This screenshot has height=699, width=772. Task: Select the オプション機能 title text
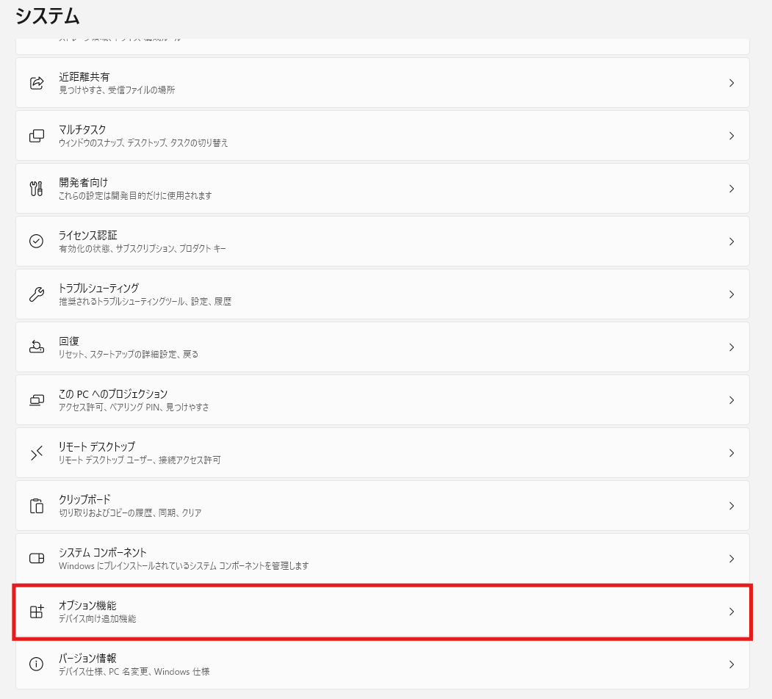pyautogui.click(x=87, y=606)
